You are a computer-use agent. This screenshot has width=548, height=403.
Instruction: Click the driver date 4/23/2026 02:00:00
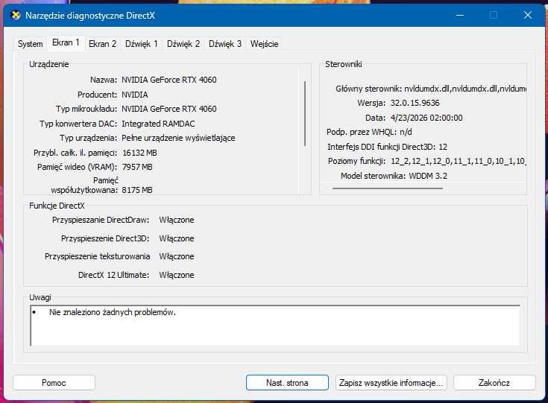pyautogui.click(x=426, y=118)
